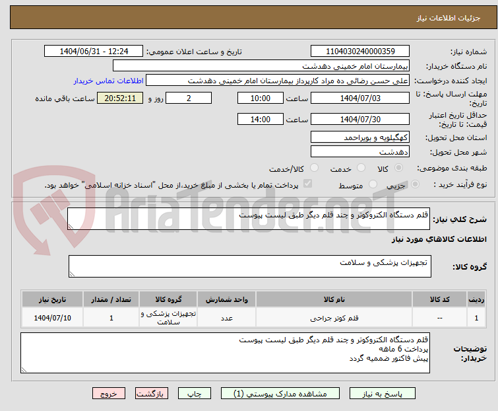Click the price validity date 1404/07/30
This screenshot has width=498, height=411.
pyautogui.click(x=360, y=120)
